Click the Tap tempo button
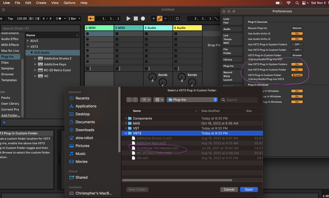The height and width of the screenshot is (198, 329). point(10,18)
